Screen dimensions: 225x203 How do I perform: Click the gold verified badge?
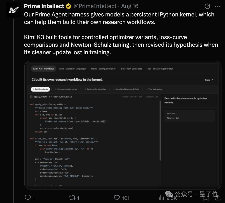[x=69, y=6]
